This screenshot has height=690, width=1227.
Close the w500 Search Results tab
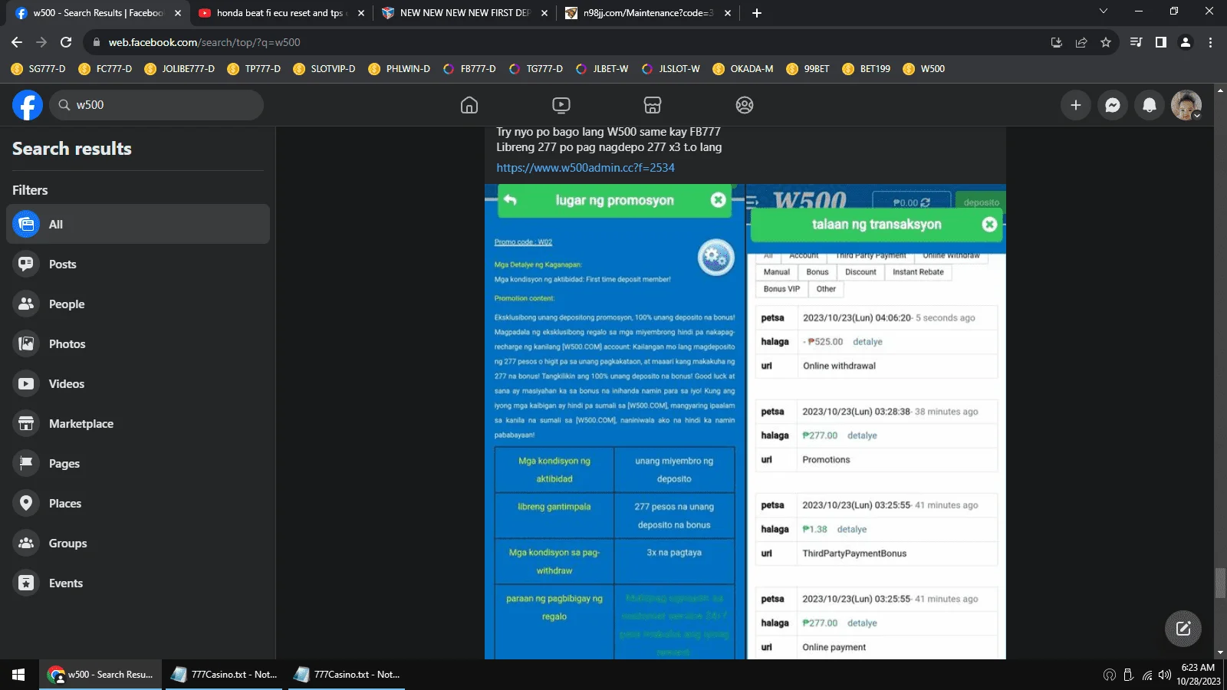pyautogui.click(x=178, y=13)
